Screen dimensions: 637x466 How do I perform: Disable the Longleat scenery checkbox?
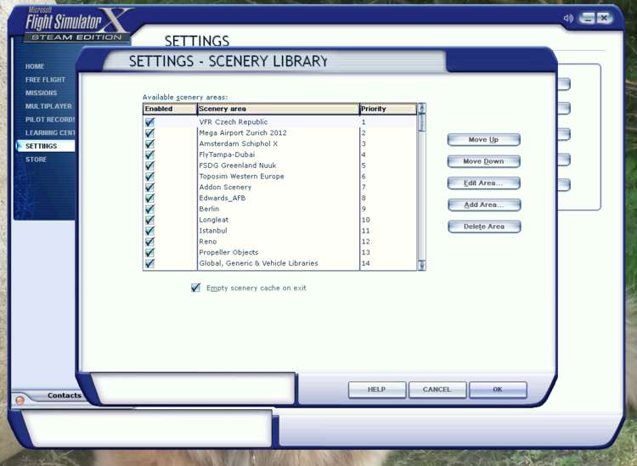coord(149,220)
